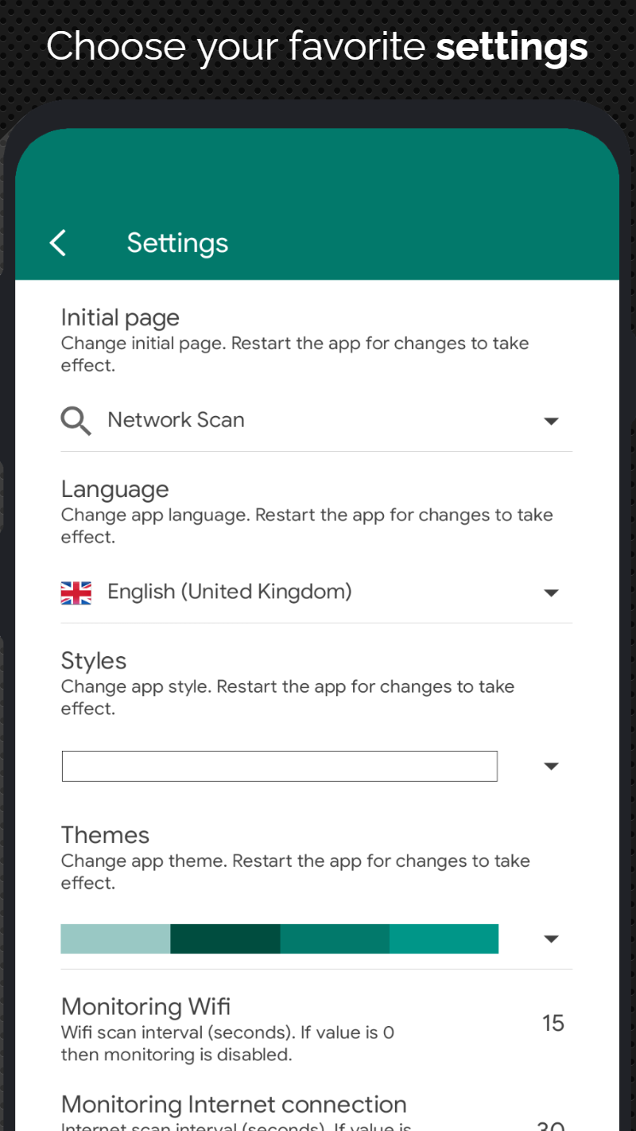
Task: Go back using the arrow icon
Action: pyautogui.click(x=58, y=243)
